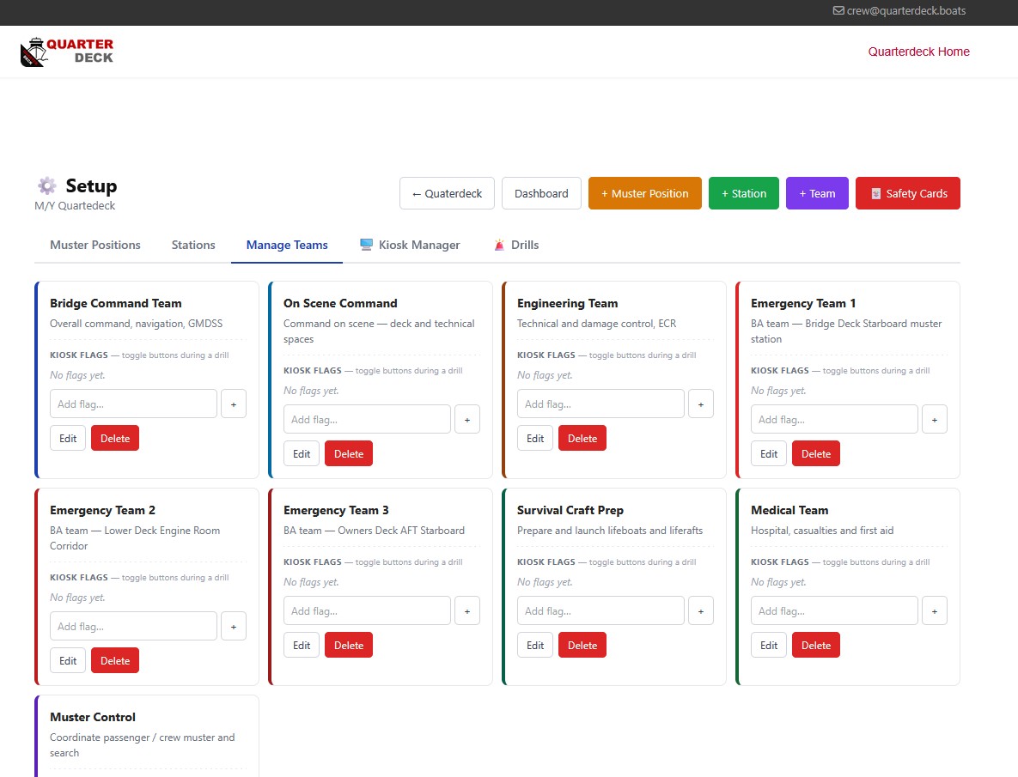The width and height of the screenshot is (1018, 777).
Task: Add flag plus for Survival Craft Prep
Action: pyautogui.click(x=701, y=611)
